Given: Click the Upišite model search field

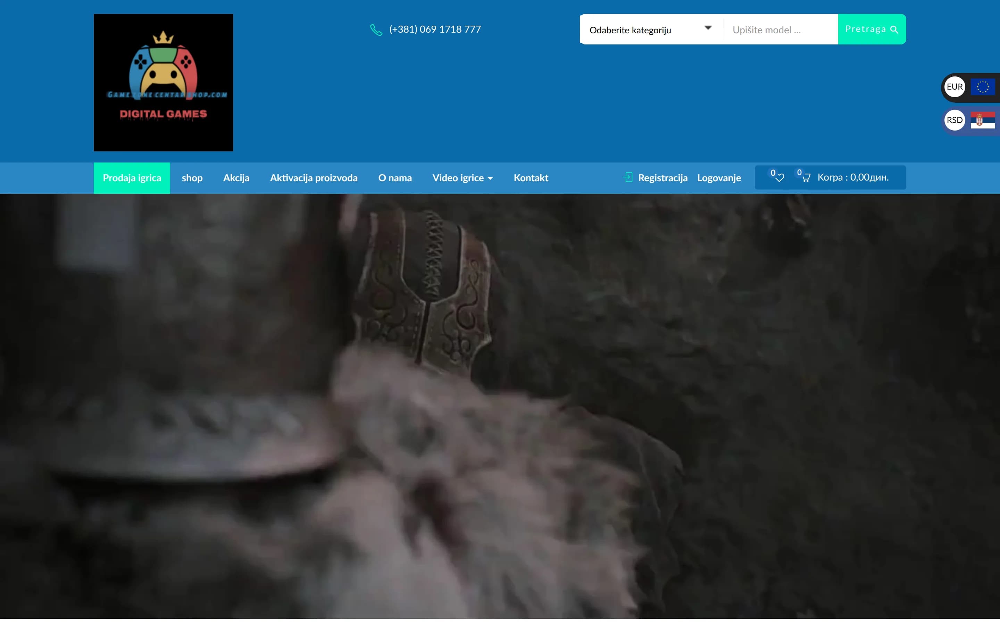Looking at the screenshot, I should click(781, 30).
